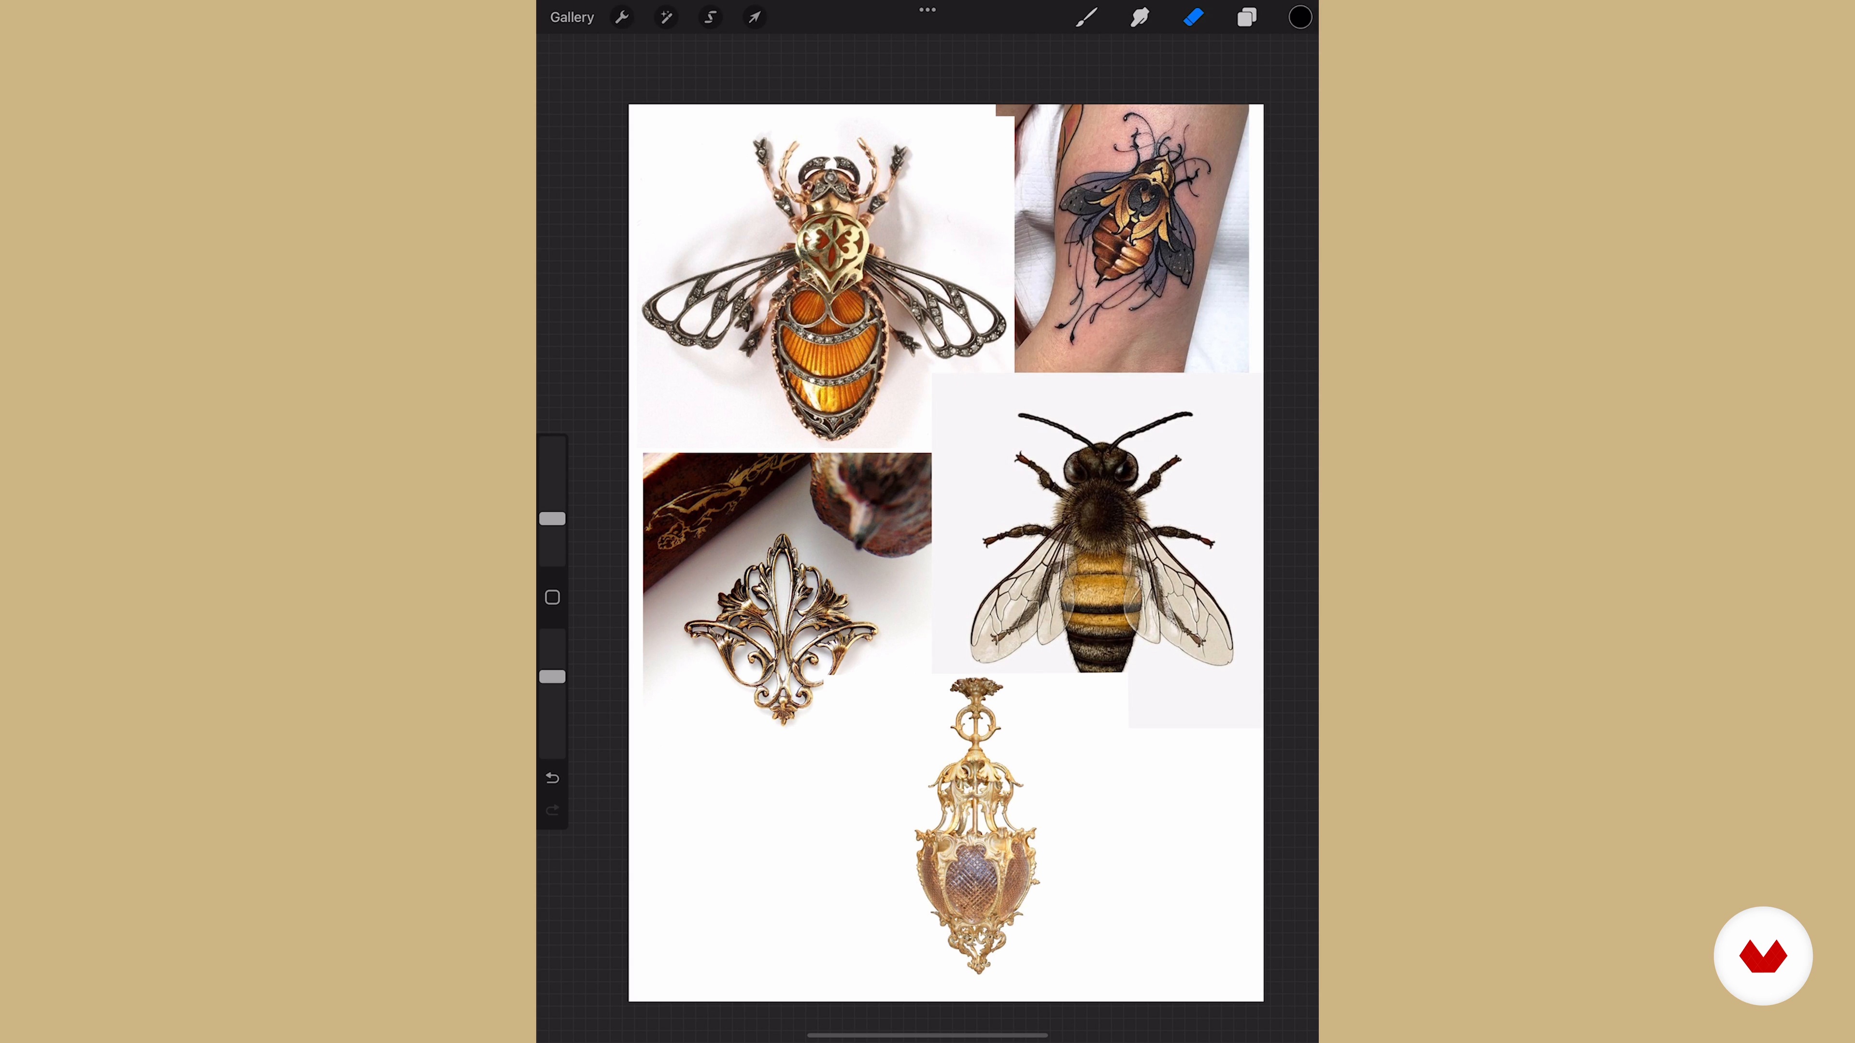Open the Gallery view
Viewport: 1855px width, 1043px height.
(x=572, y=17)
